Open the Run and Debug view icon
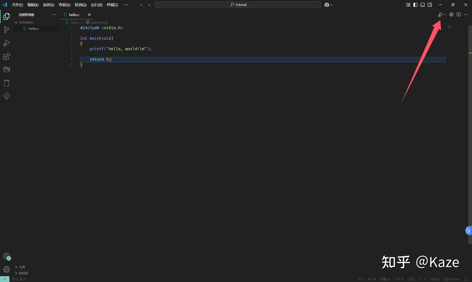The width and height of the screenshot is (472, 282). tap(7, 43)
